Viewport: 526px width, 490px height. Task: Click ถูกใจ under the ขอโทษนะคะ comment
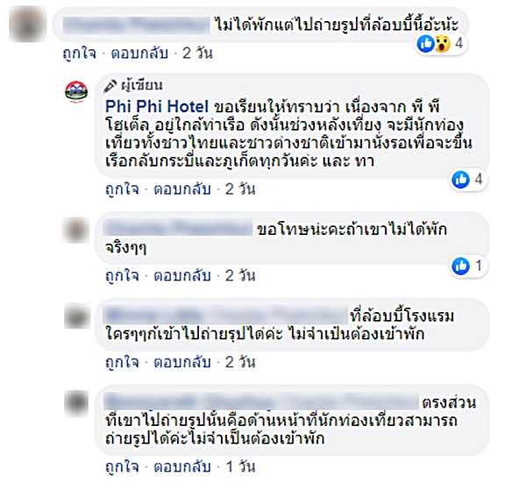pyautogui.click(x=122, y=276)
